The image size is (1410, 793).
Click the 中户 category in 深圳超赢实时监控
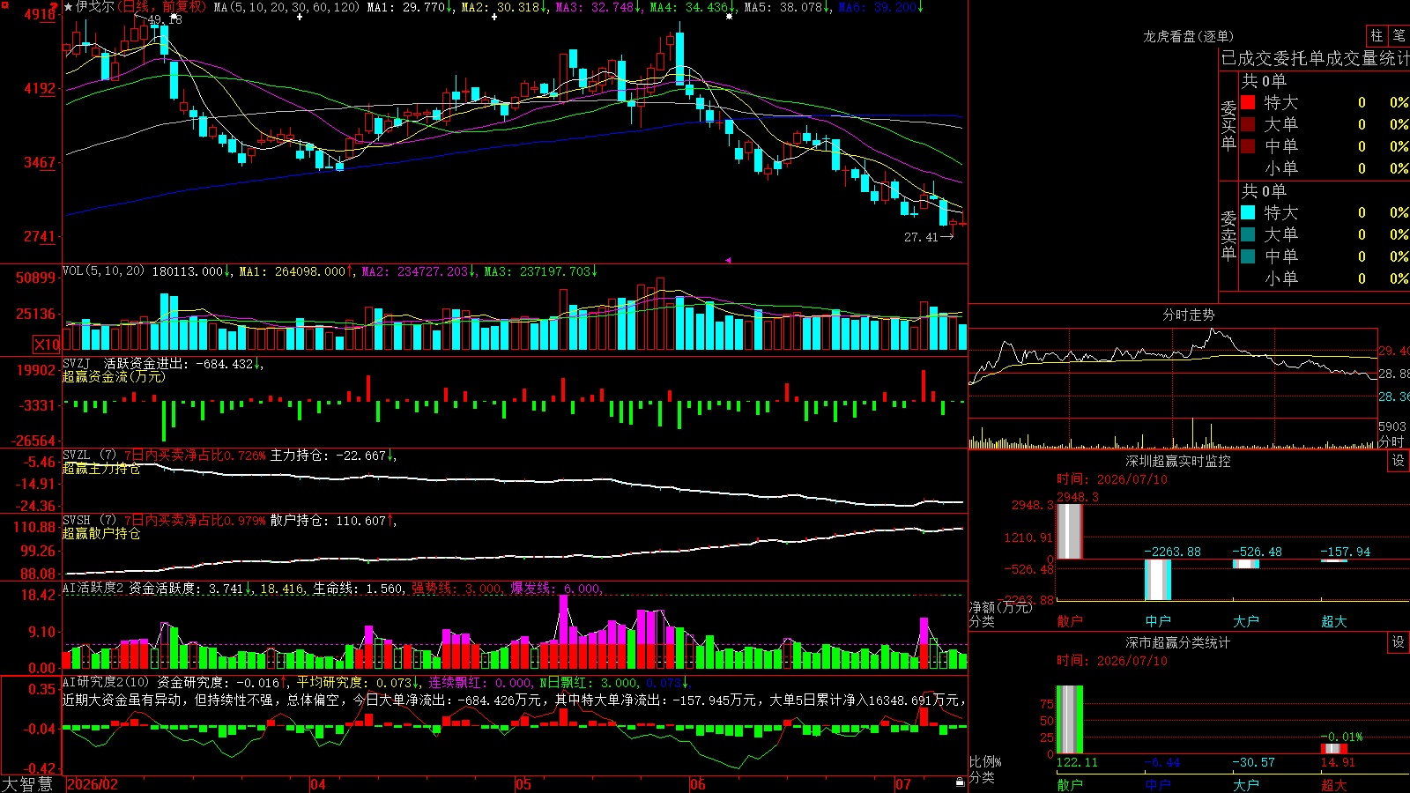tap(1158, 621)
